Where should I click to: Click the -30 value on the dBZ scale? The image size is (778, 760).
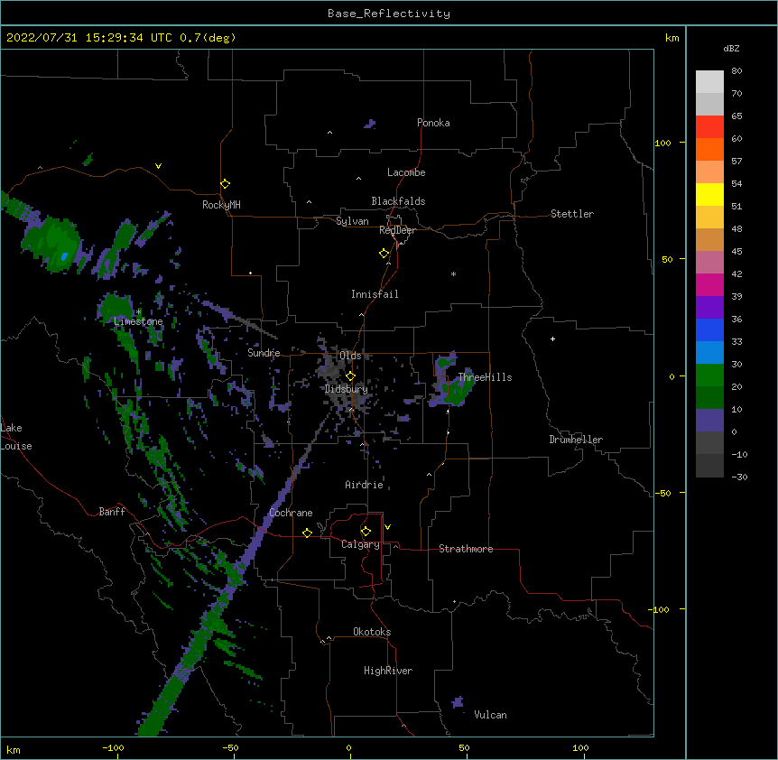(739, 477)
